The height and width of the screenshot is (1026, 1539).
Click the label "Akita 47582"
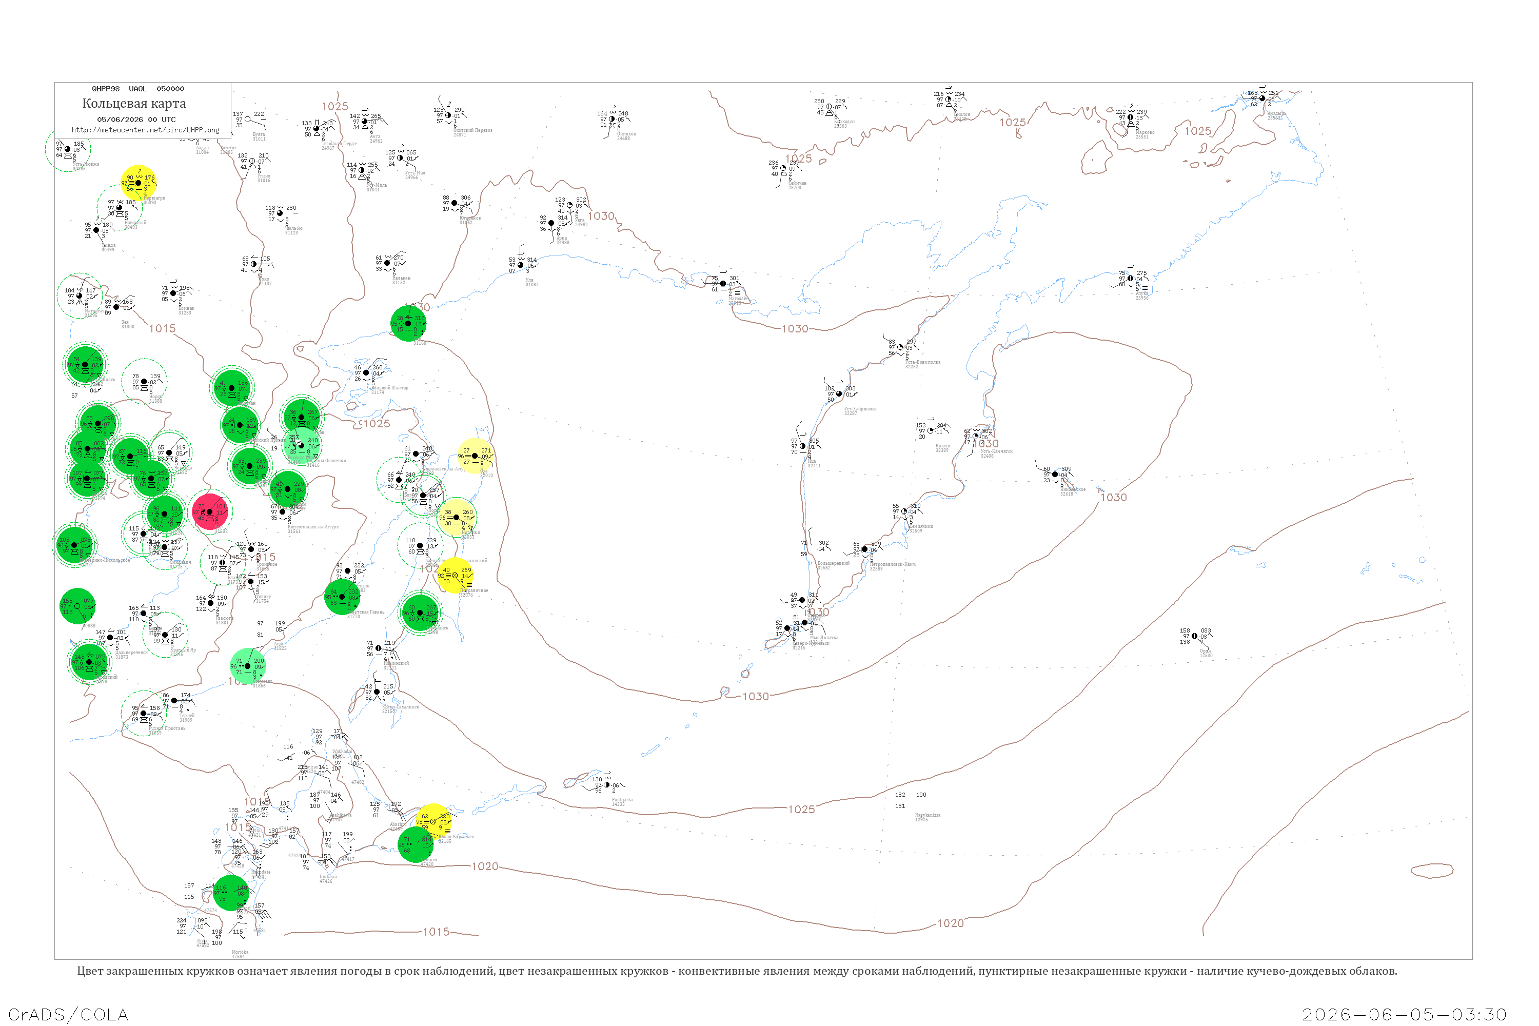(x=202, y=943)
